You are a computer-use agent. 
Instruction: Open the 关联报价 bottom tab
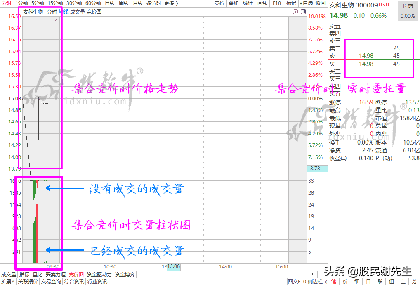(x=28, y=282)
